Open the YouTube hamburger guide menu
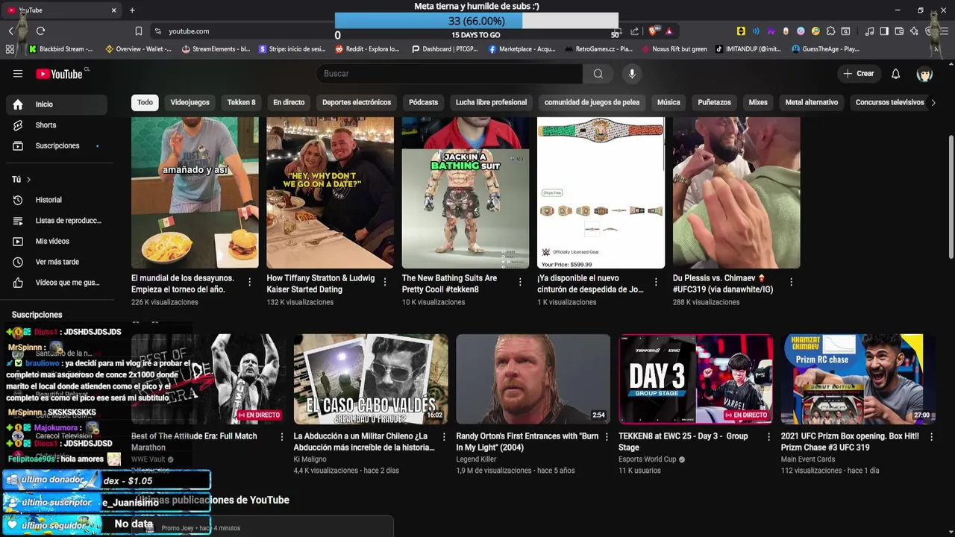 [x=18, y=74]
